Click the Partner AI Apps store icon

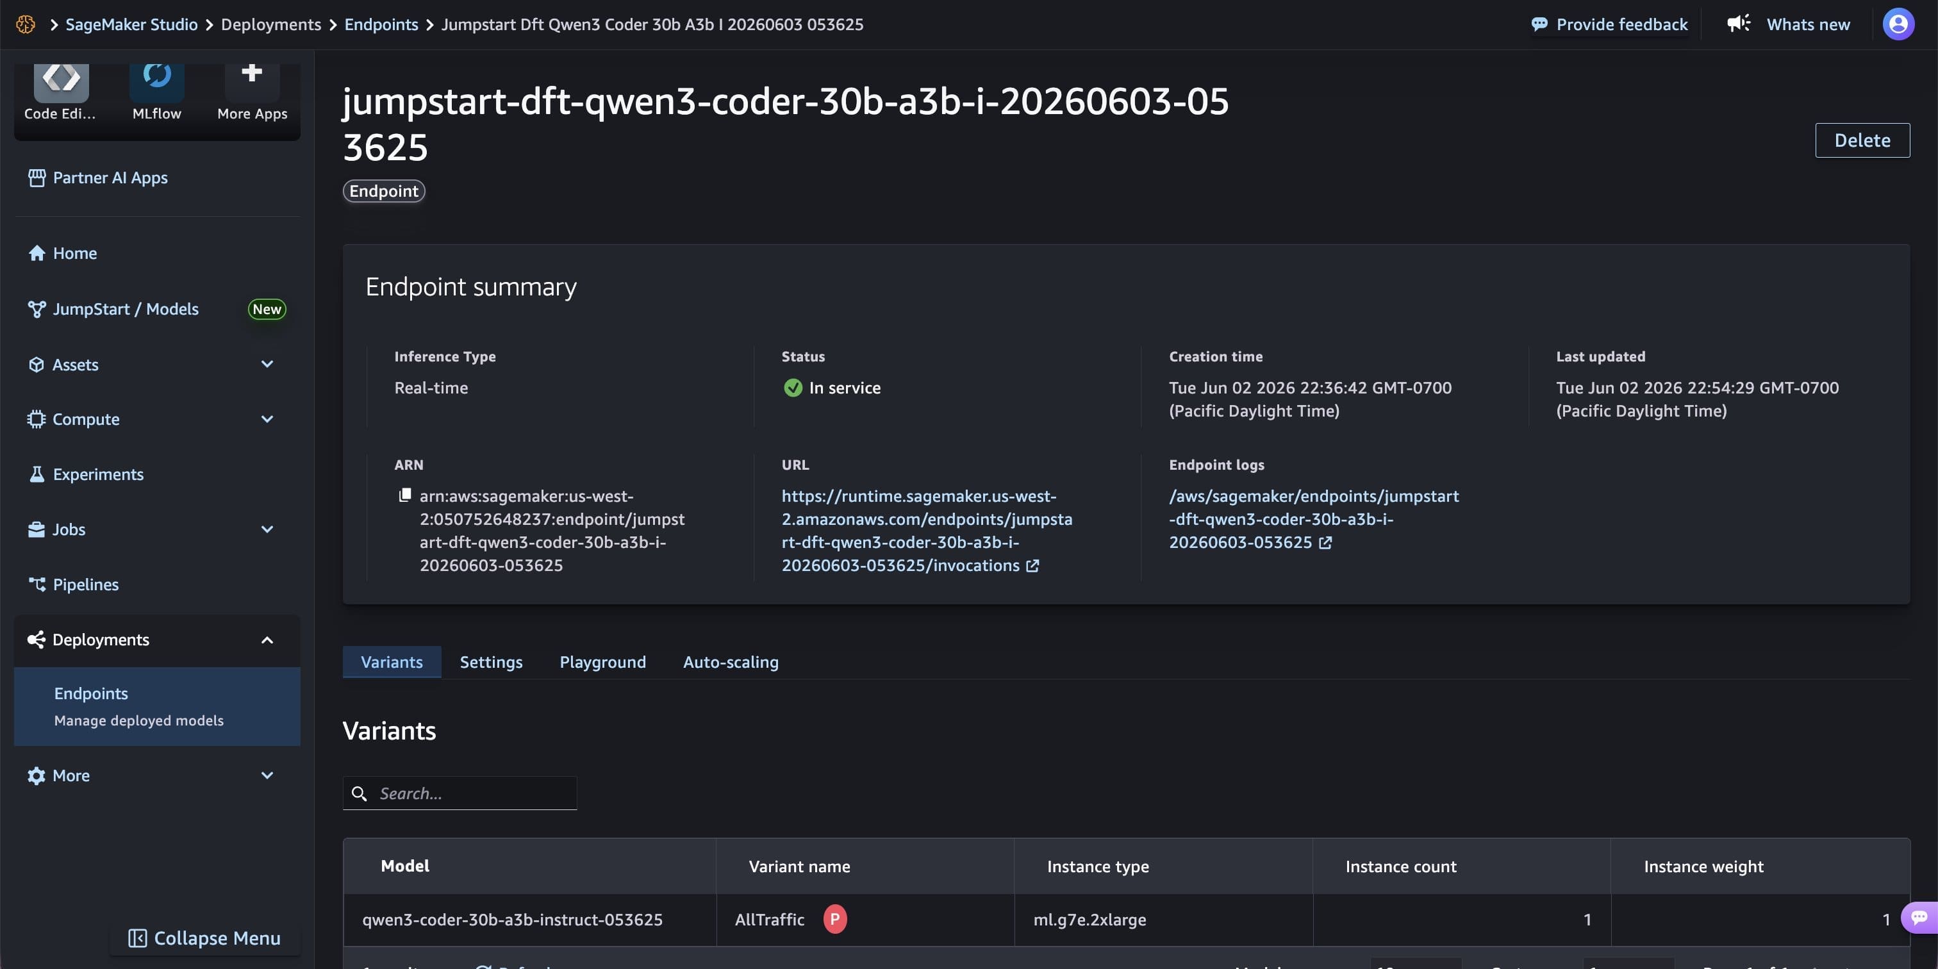37,178
